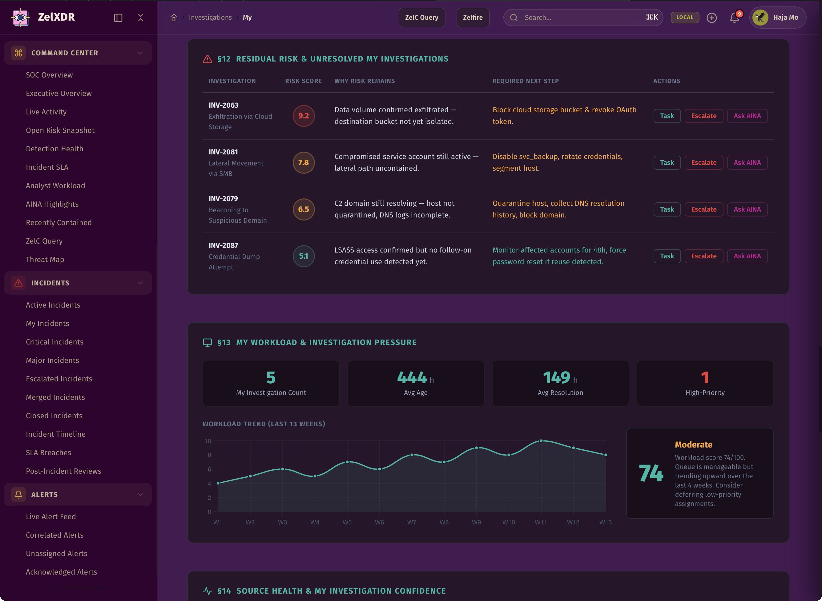Open Escalated Incidents in sidebar
The width and height of the screenshot is (822, 601).
click(59, 379)
